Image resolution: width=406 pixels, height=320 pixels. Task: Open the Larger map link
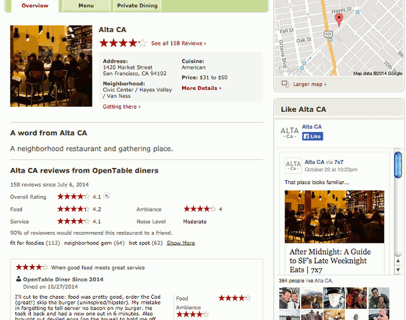[309, 84]
